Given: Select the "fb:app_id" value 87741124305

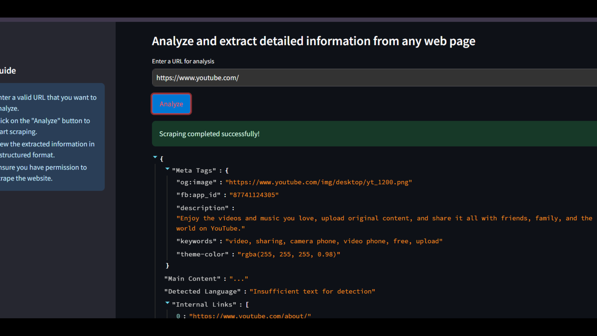Looking at the screenshot, I should pos(254,195).
